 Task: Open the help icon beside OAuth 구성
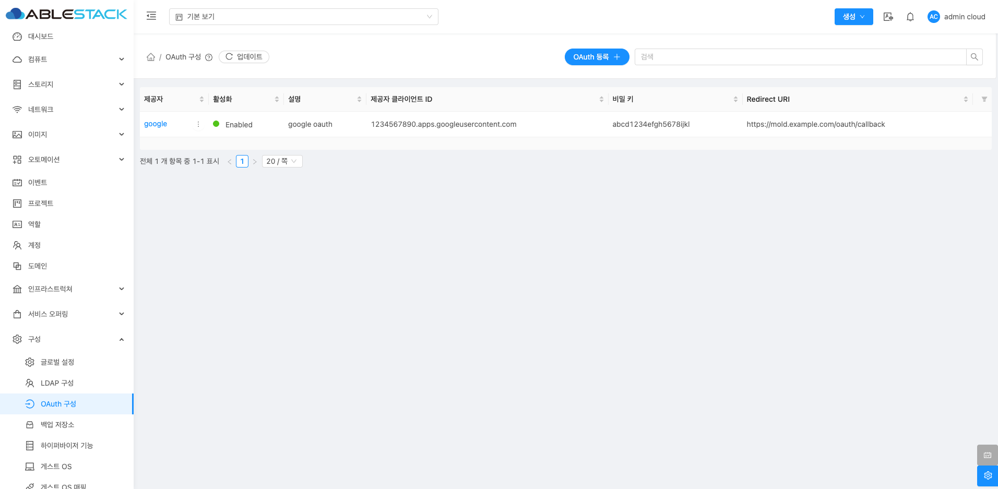209,57
